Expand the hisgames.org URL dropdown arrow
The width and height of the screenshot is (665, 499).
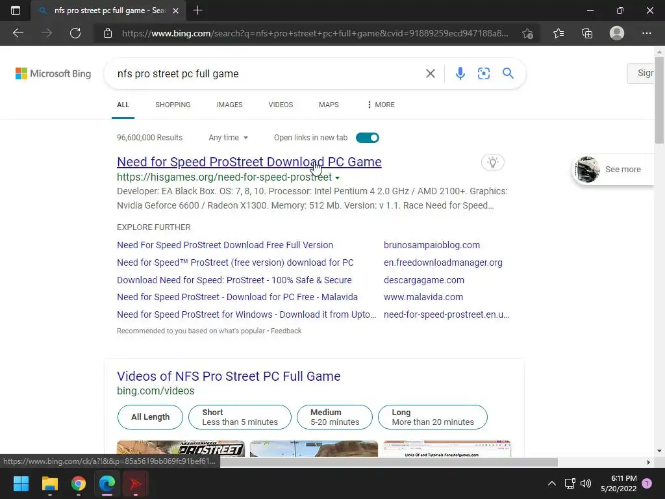coord(337,178)
